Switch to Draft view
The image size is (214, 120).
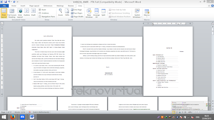point(33,12)
